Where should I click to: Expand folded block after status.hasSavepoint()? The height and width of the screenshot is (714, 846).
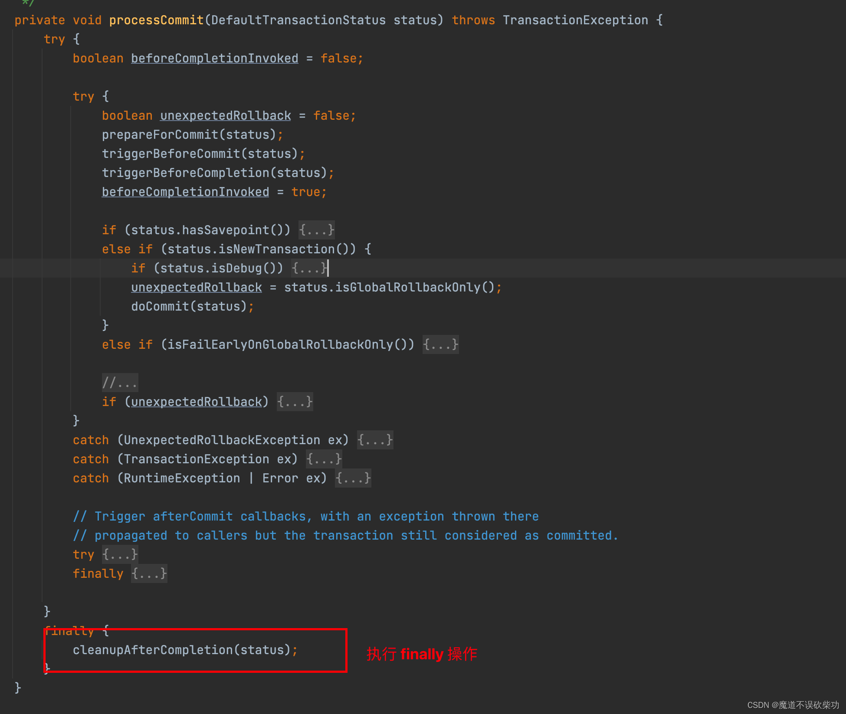[316, 230]
